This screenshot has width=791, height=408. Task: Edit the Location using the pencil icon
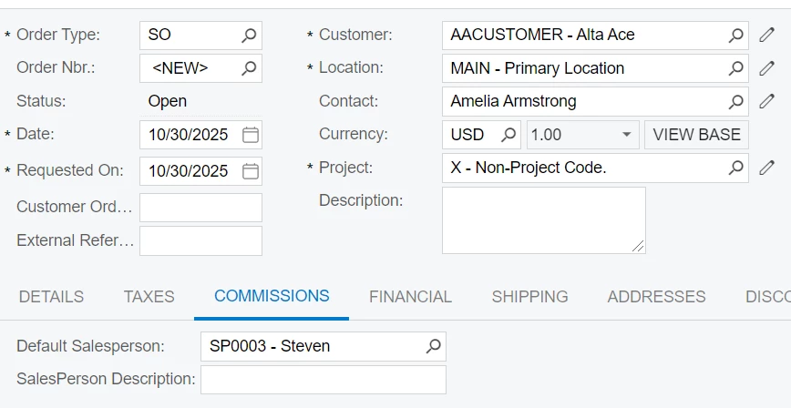pos(766,68)
